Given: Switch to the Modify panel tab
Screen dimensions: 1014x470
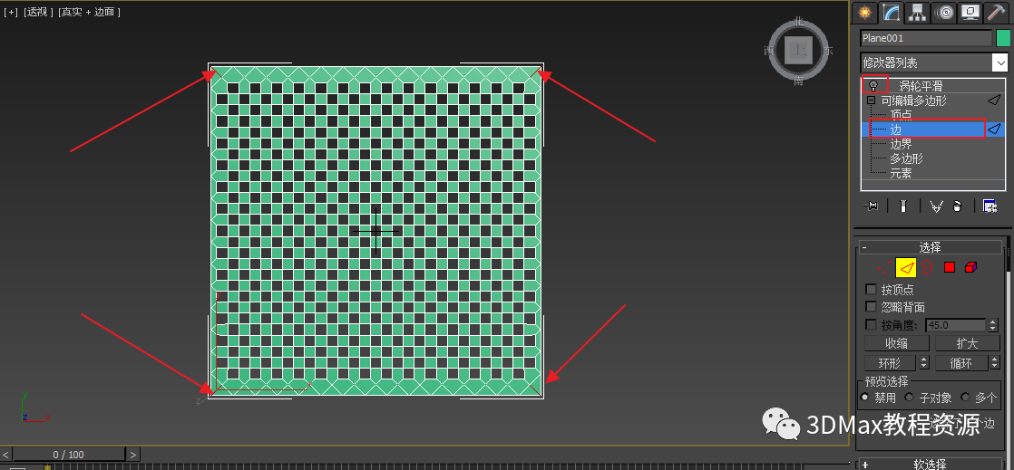Looking at the screenshot, I should click(x=892, y=12).
